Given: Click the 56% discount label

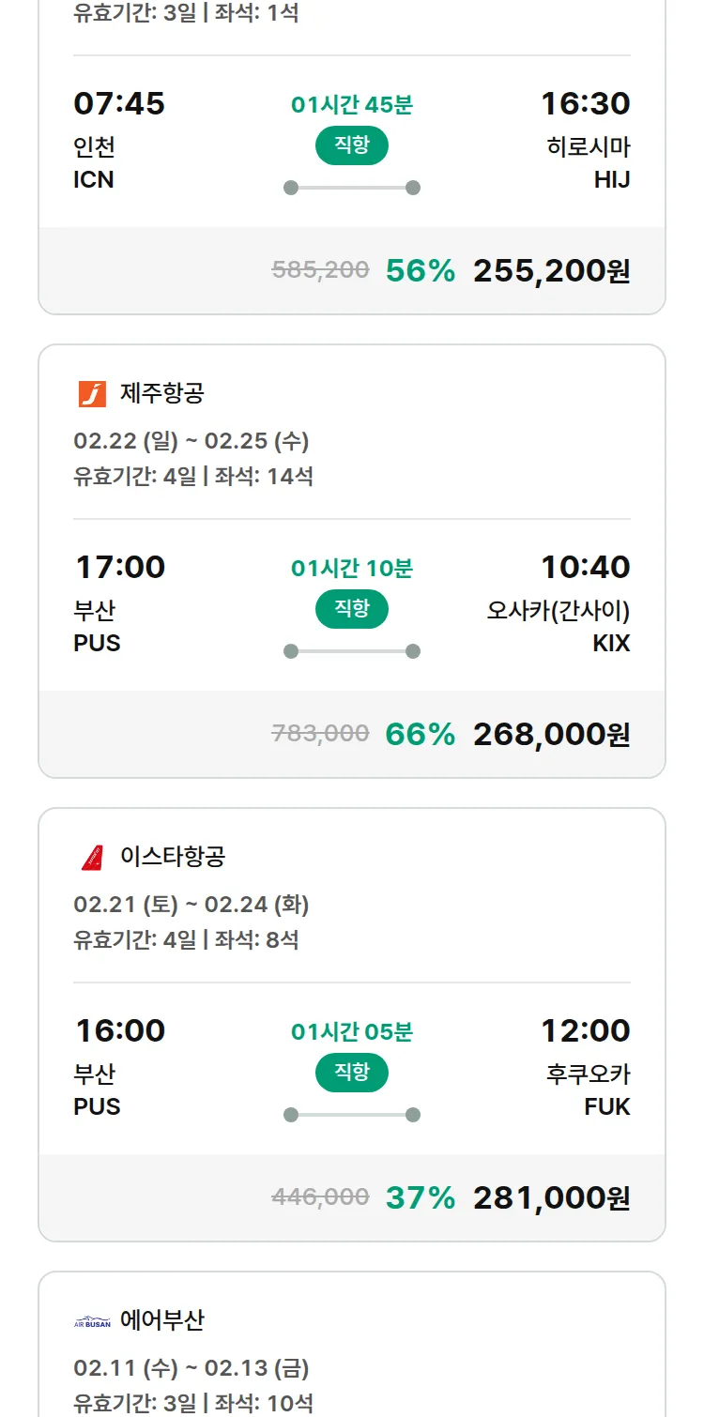Looking at the screenshot, I should point(420,270).
